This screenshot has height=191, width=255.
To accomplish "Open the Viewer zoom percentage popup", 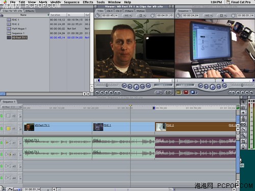I will pos(127,15).
